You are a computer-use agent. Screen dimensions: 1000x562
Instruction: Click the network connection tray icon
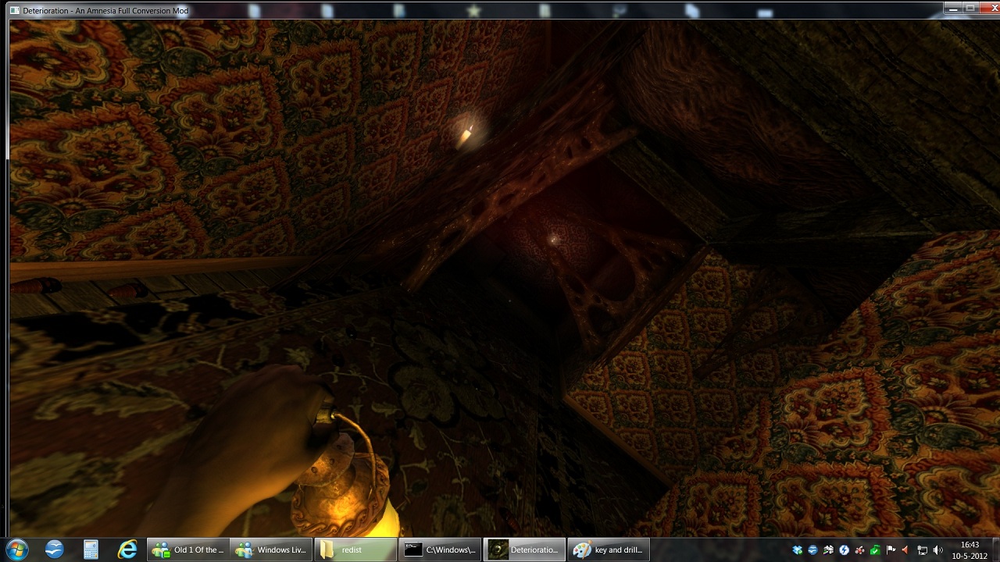click(922, 550)
